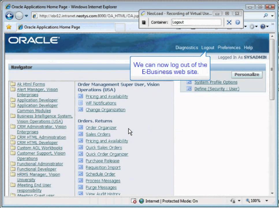Open Purchase Release link
The width and height of the screenshot is (279, 208).
click(x=103, y=161)
